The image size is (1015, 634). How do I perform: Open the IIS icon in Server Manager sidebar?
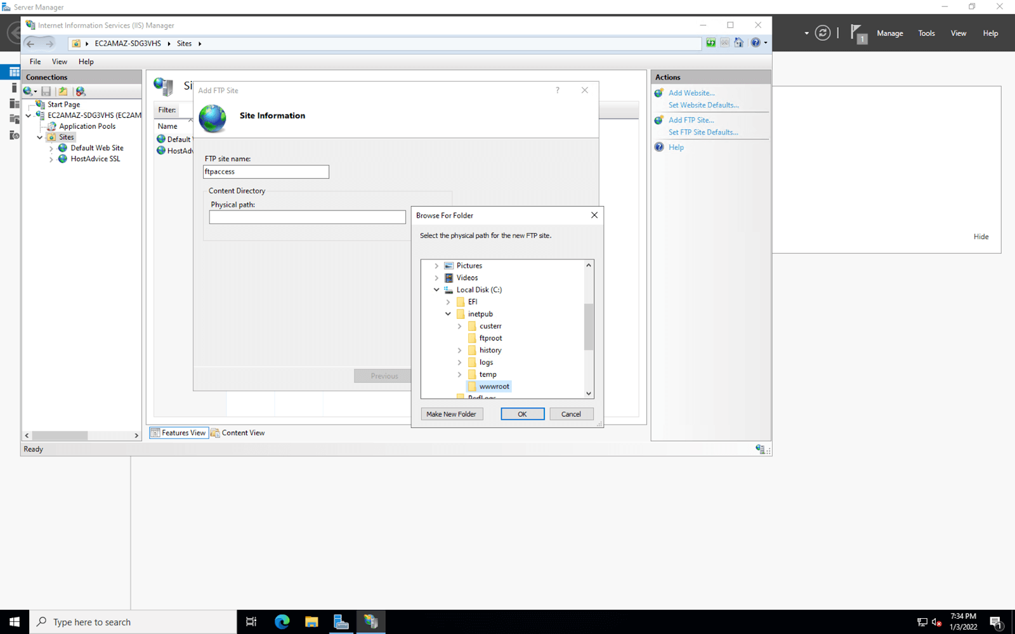[x=14, y=135]
